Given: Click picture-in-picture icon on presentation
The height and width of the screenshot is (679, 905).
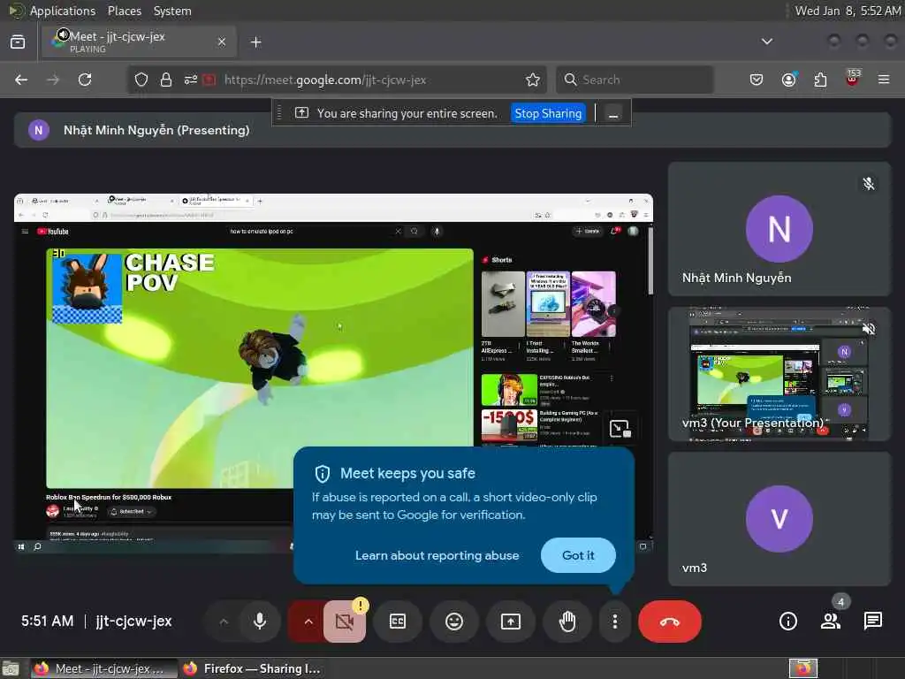Looking at the screenshot, I should point(620,429).
